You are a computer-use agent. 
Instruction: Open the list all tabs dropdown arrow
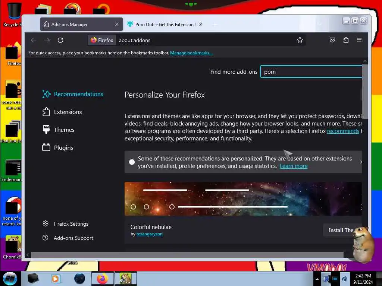320,24
